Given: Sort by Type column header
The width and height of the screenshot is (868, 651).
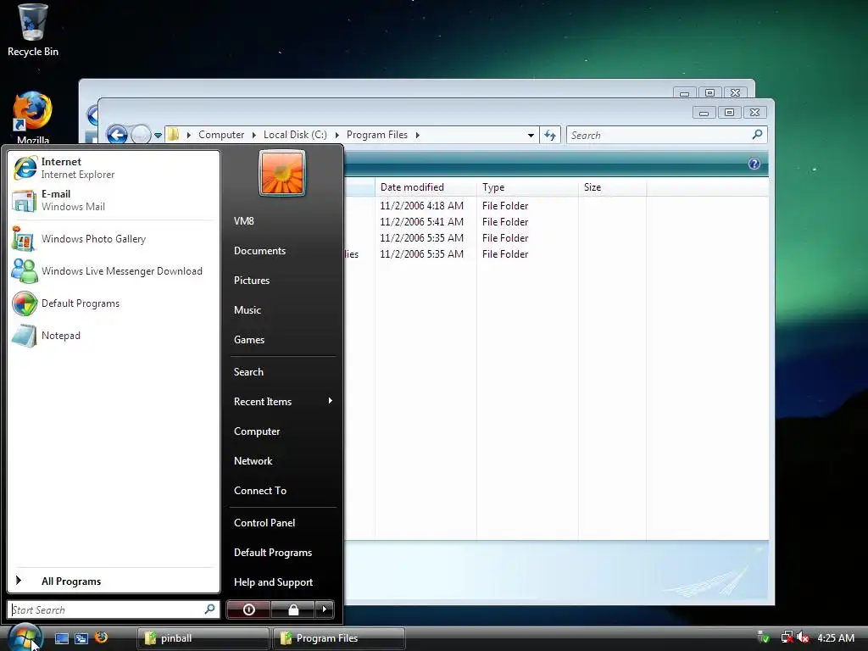Looking at the screenshot, I should coord(527,187).
